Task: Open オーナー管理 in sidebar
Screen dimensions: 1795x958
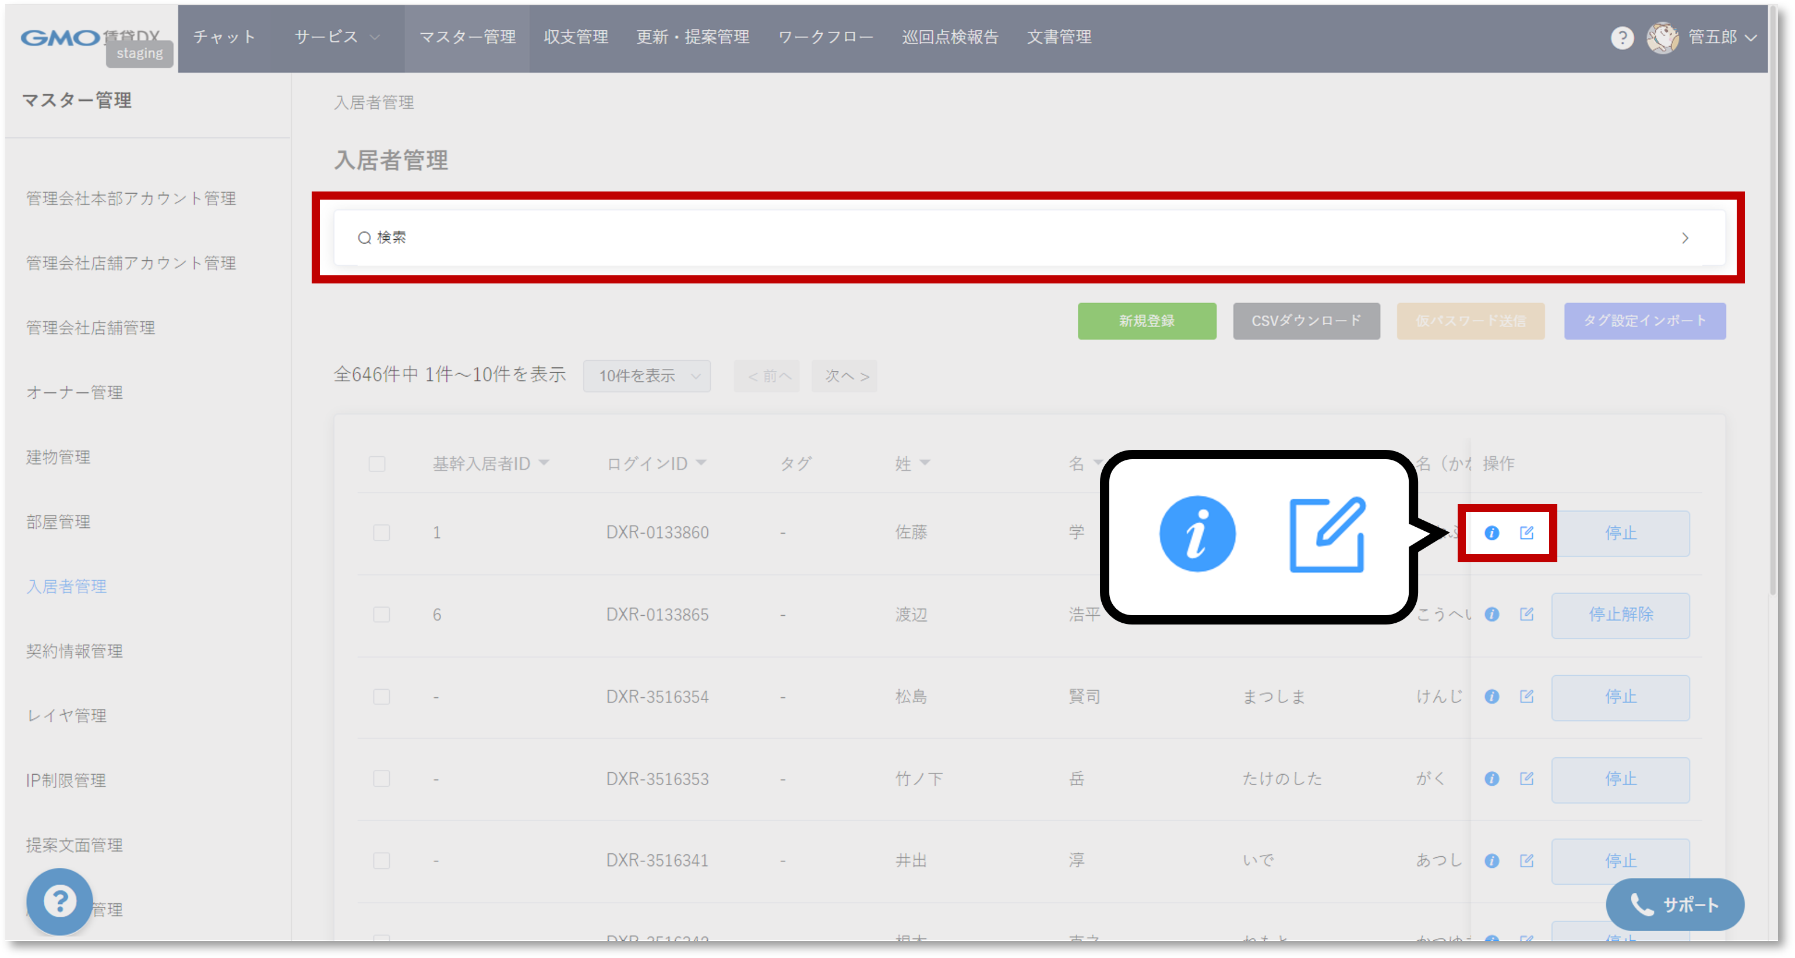Action: [x=75, y=393]
